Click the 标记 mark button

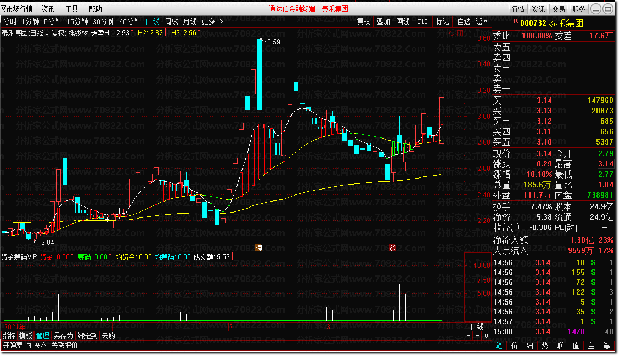tap(442, 22)
